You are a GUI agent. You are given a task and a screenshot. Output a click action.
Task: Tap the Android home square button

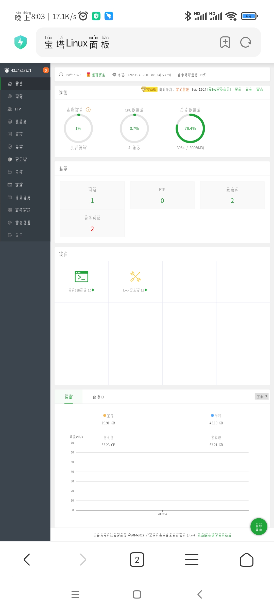pos(137,594)
